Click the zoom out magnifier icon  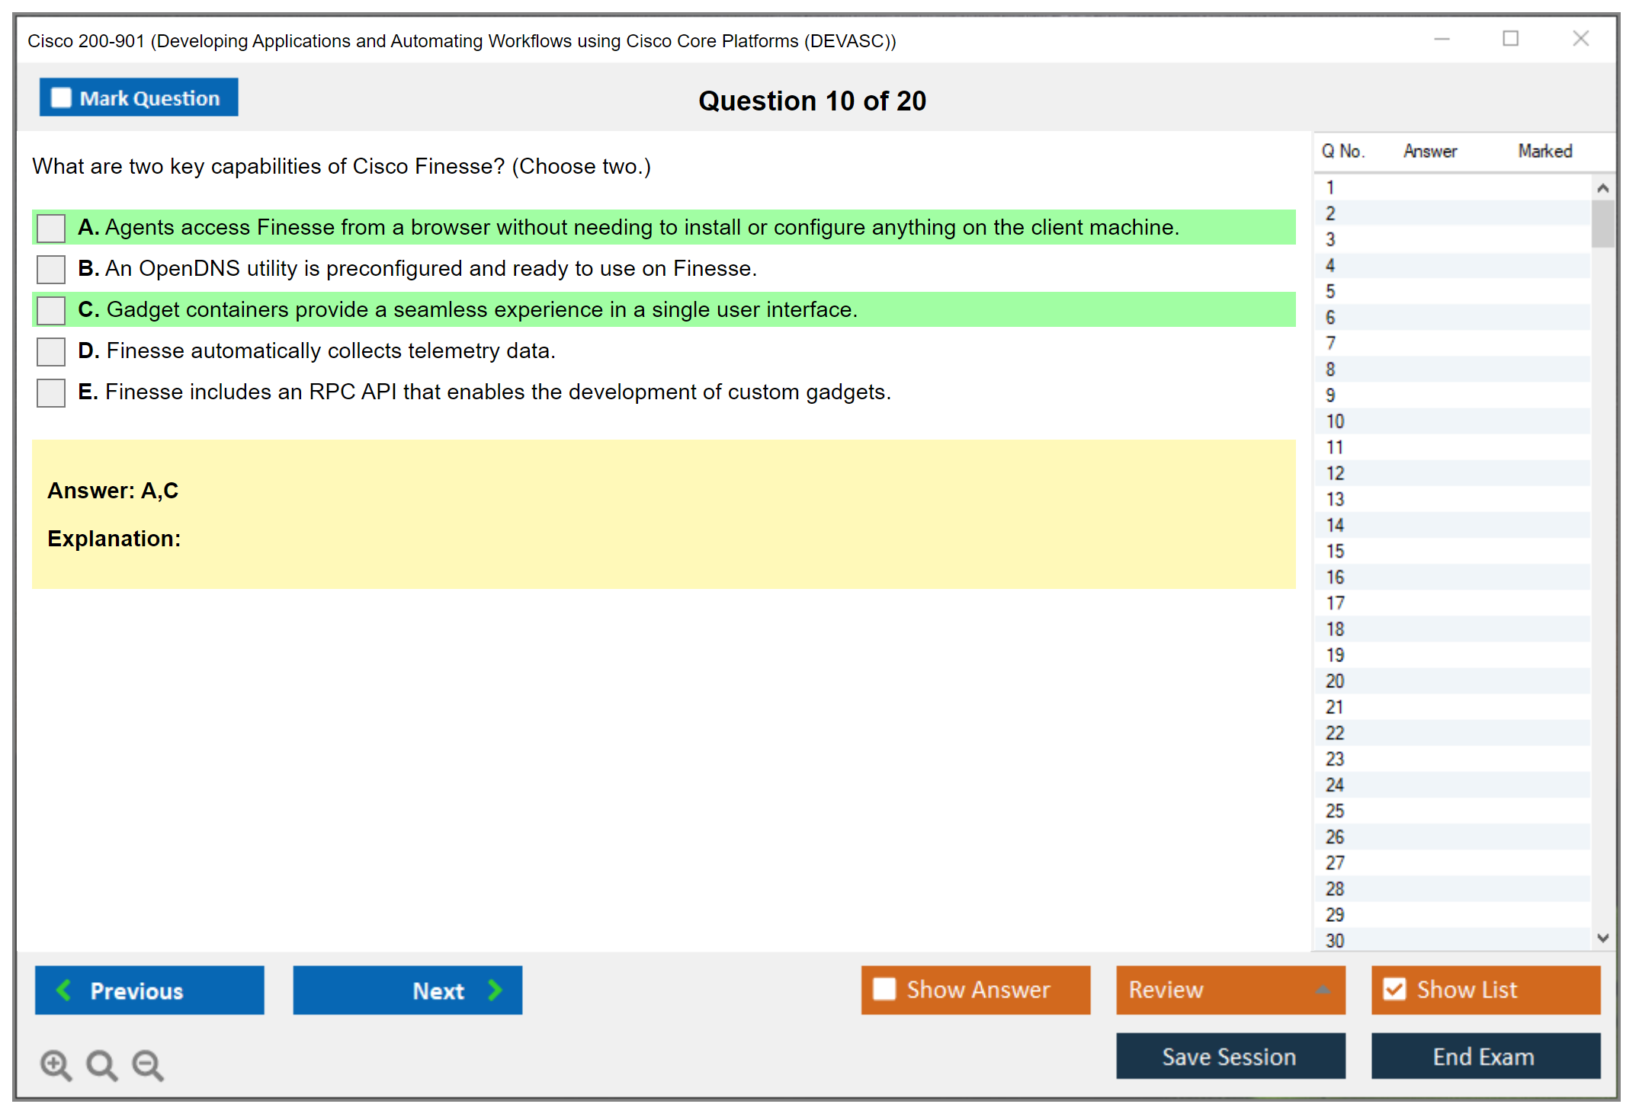(x=148, y=1064)
